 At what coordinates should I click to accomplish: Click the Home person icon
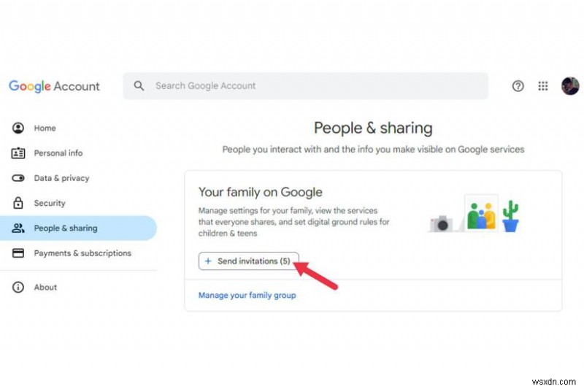point(18,128)
